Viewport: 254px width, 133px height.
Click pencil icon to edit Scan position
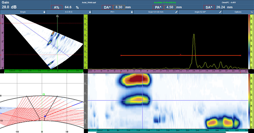(x=176, y=12)
